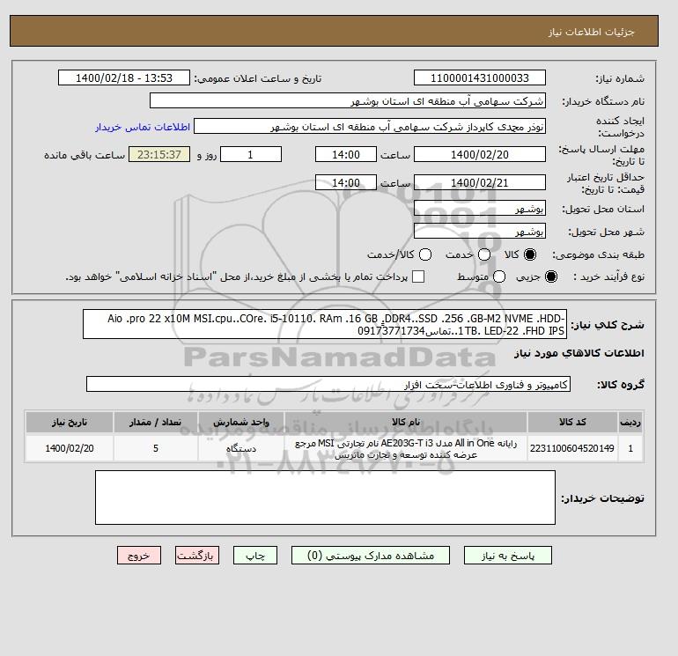Viewport: 678px width, 656px height.
Task: Click the general need description text box
Action: click(325, 324)
